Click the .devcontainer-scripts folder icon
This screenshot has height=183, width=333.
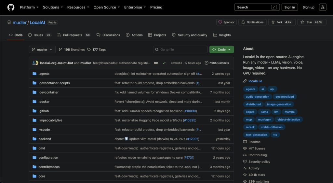click(34, 83)
